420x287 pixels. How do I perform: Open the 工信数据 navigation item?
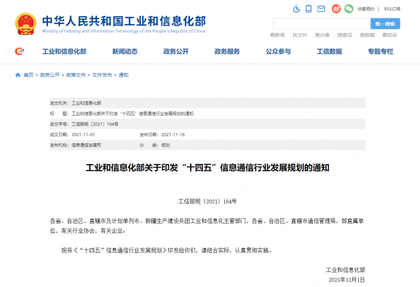pyautogui.click(x=329, y=52)
